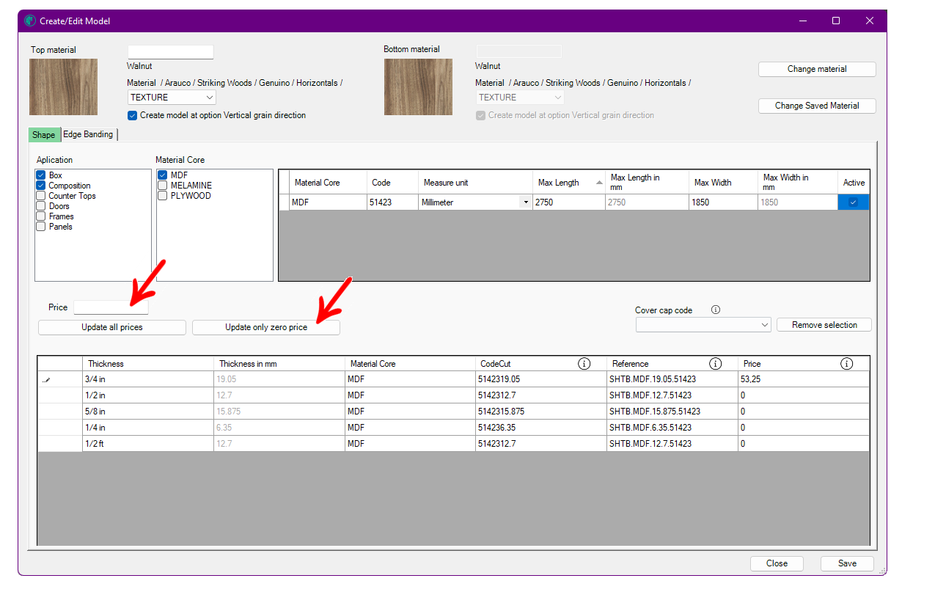Enable the Counter Tops checkbox
The height and width of the screenshot is (614, 935).
[41, 196]
